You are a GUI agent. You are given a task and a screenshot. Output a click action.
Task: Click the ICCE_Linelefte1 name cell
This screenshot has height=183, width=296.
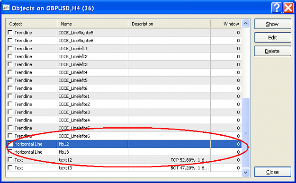point(92,96)
